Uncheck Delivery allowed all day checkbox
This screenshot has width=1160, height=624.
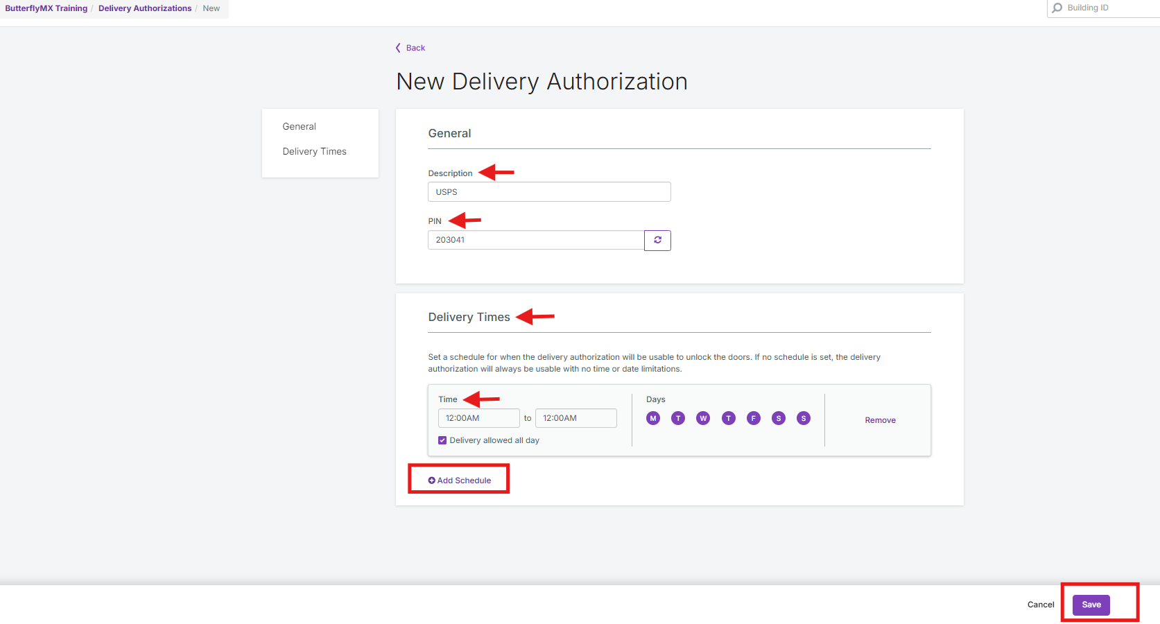[442, 440]
